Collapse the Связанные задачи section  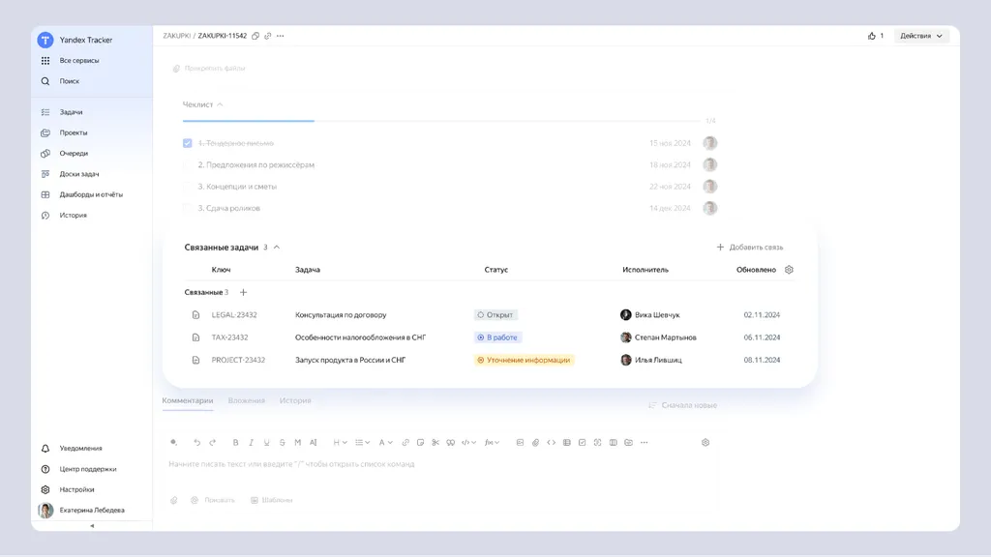277,248
